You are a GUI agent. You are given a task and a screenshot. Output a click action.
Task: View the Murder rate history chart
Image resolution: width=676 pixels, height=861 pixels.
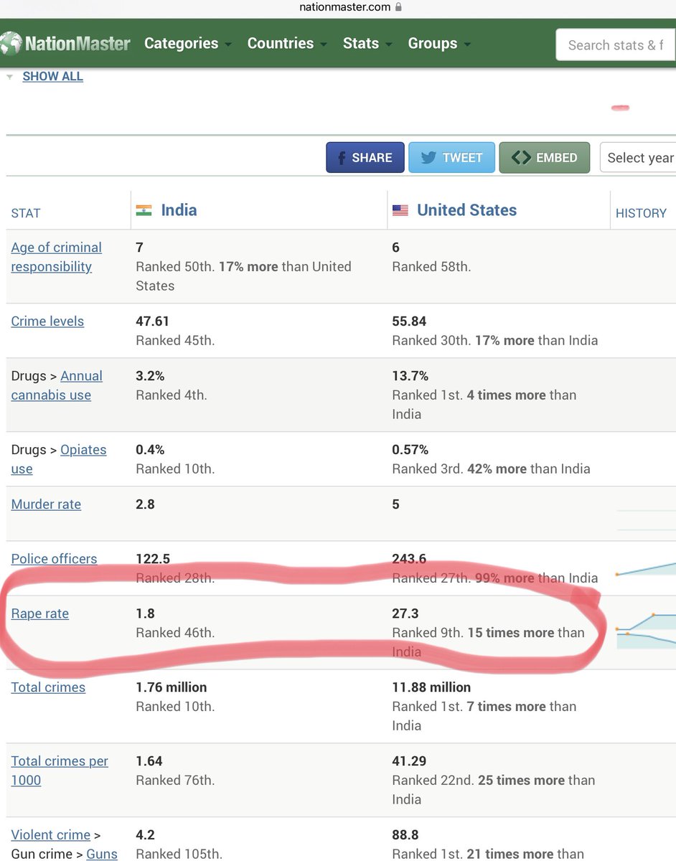(646, 519)
